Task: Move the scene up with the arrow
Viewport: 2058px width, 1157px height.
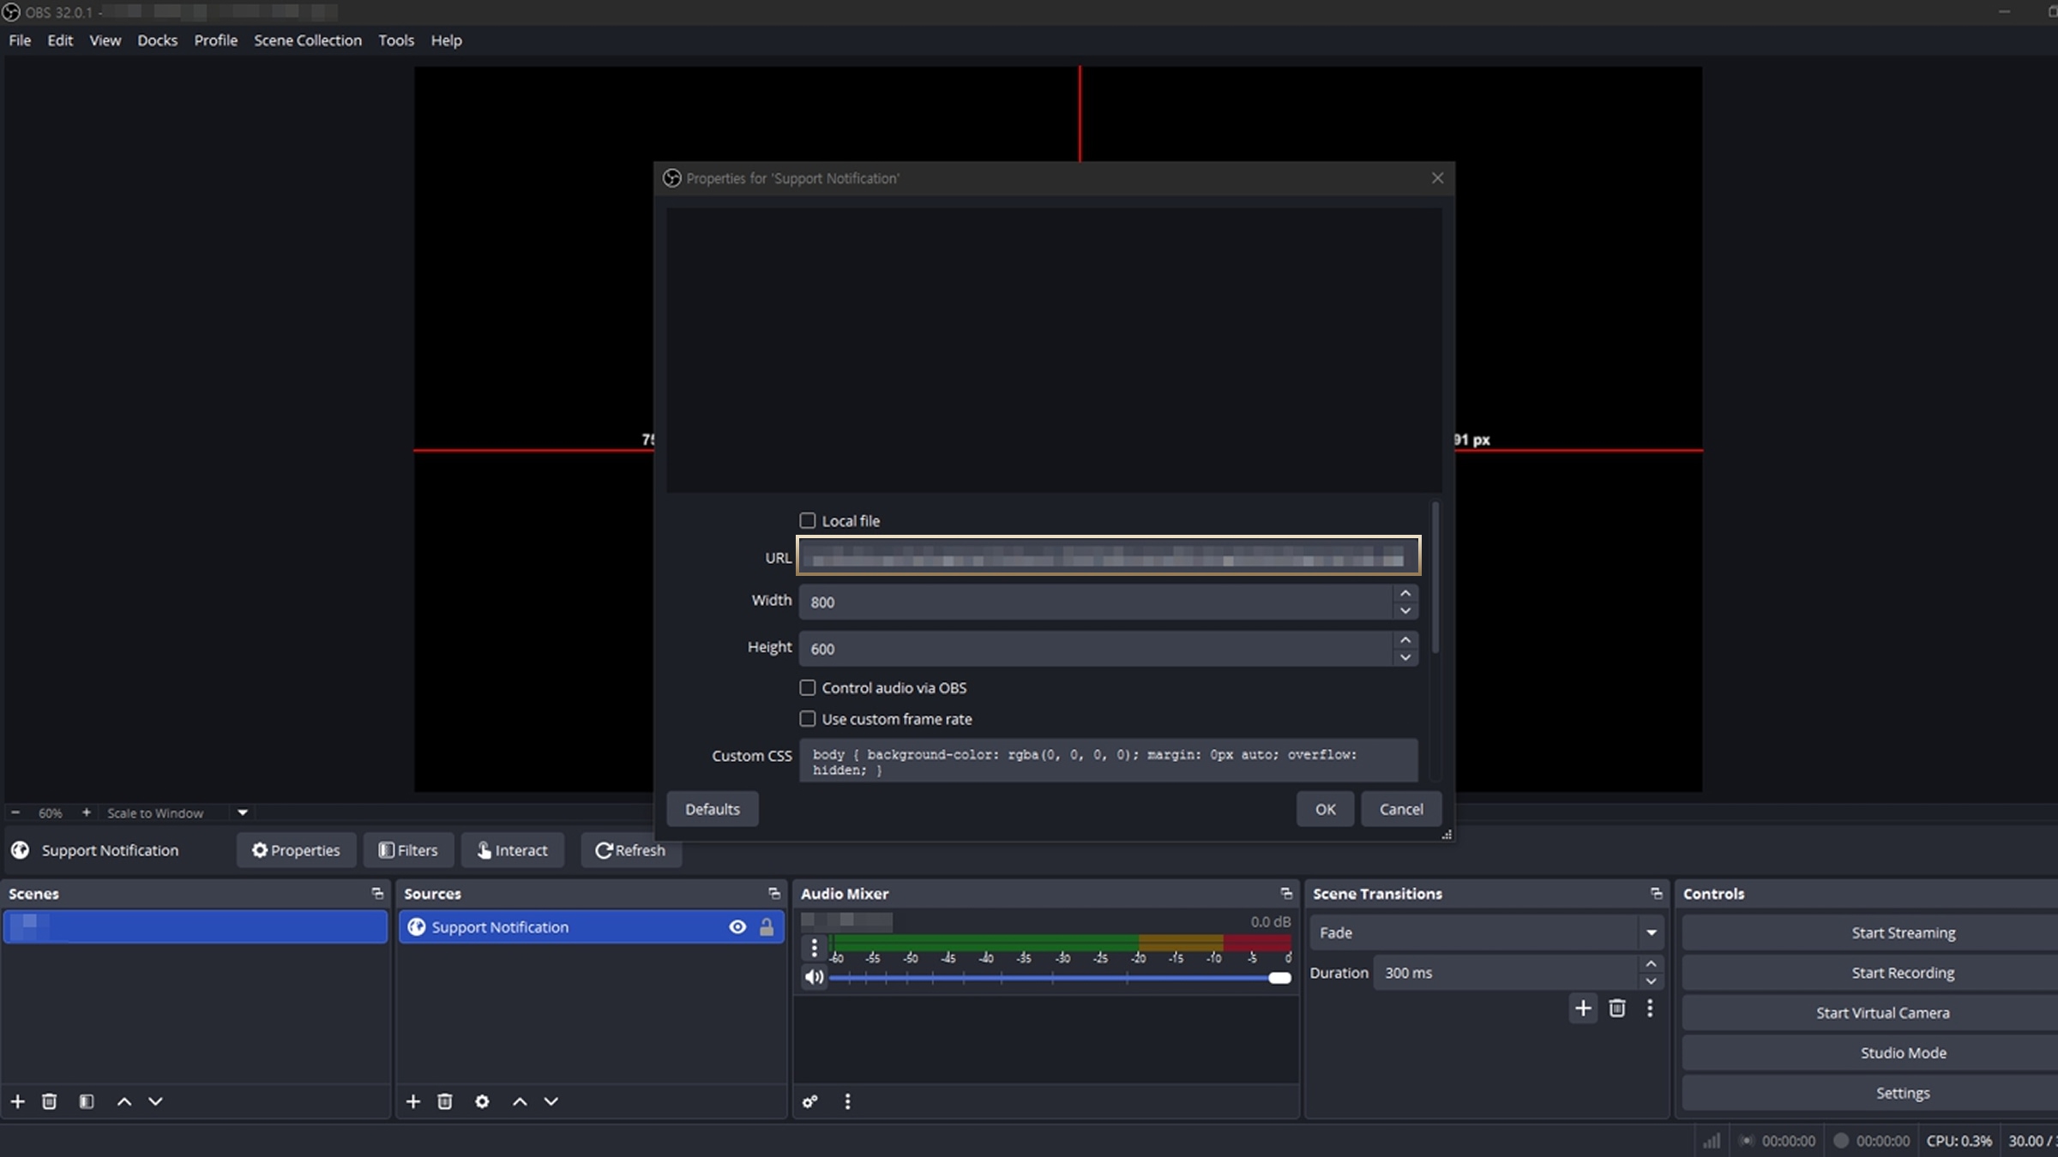Action: [x=124, y=1101]
